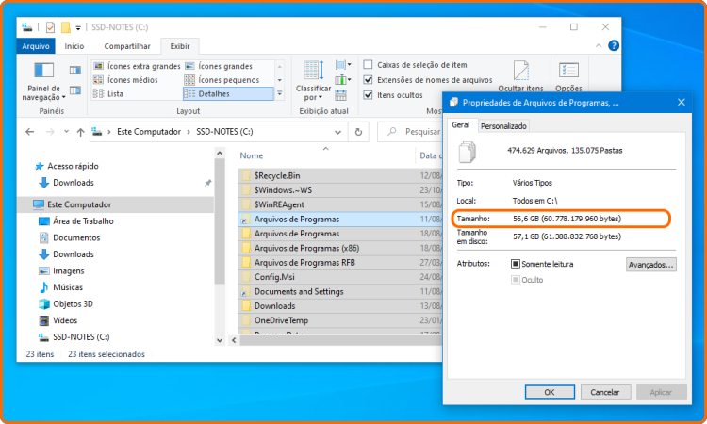The height and width of the screenshot is (424, 707).
Task: Click SSD-NOTES (C:) in address breadcrumb
Action: coord(224,132)
